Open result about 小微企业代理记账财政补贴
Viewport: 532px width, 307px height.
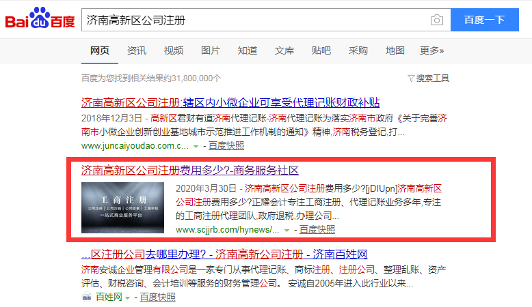tap(230, 103)
